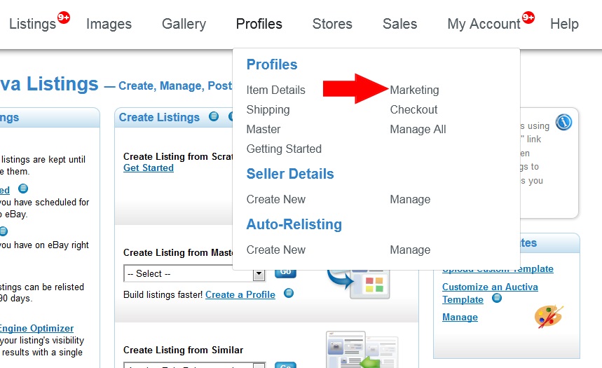Click the blue info icon in tip box
The image size is (602, 368).
coord(563,122)
